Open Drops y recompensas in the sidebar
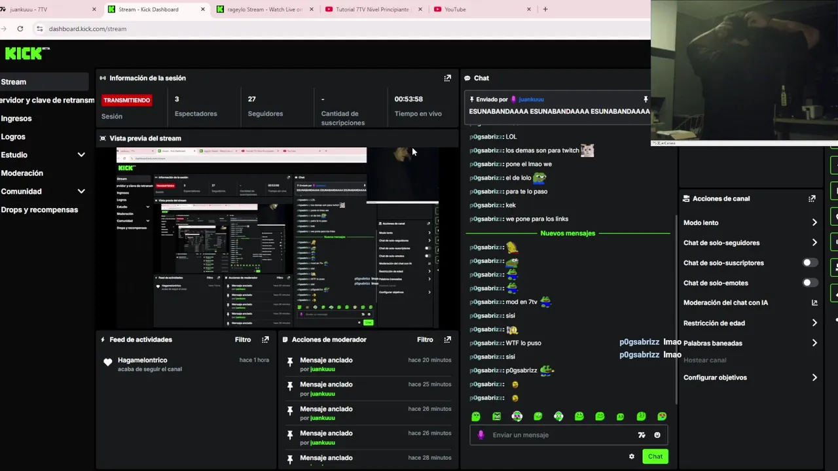The height and width of the screenshot is (471, 838). pos(39,210)
